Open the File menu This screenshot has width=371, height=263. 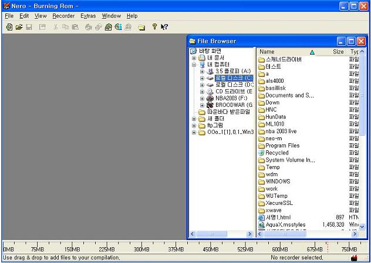click(x=9, y=16)
